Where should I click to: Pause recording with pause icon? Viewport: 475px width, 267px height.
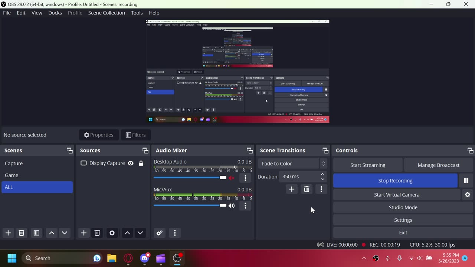point(466,181)
